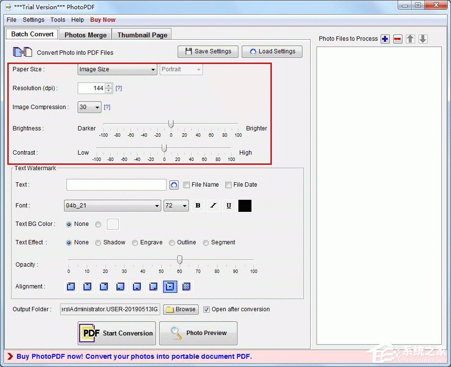Toggle italic for watermark font
The width and height of the screenshot is (451, 367).
[213, 206]
